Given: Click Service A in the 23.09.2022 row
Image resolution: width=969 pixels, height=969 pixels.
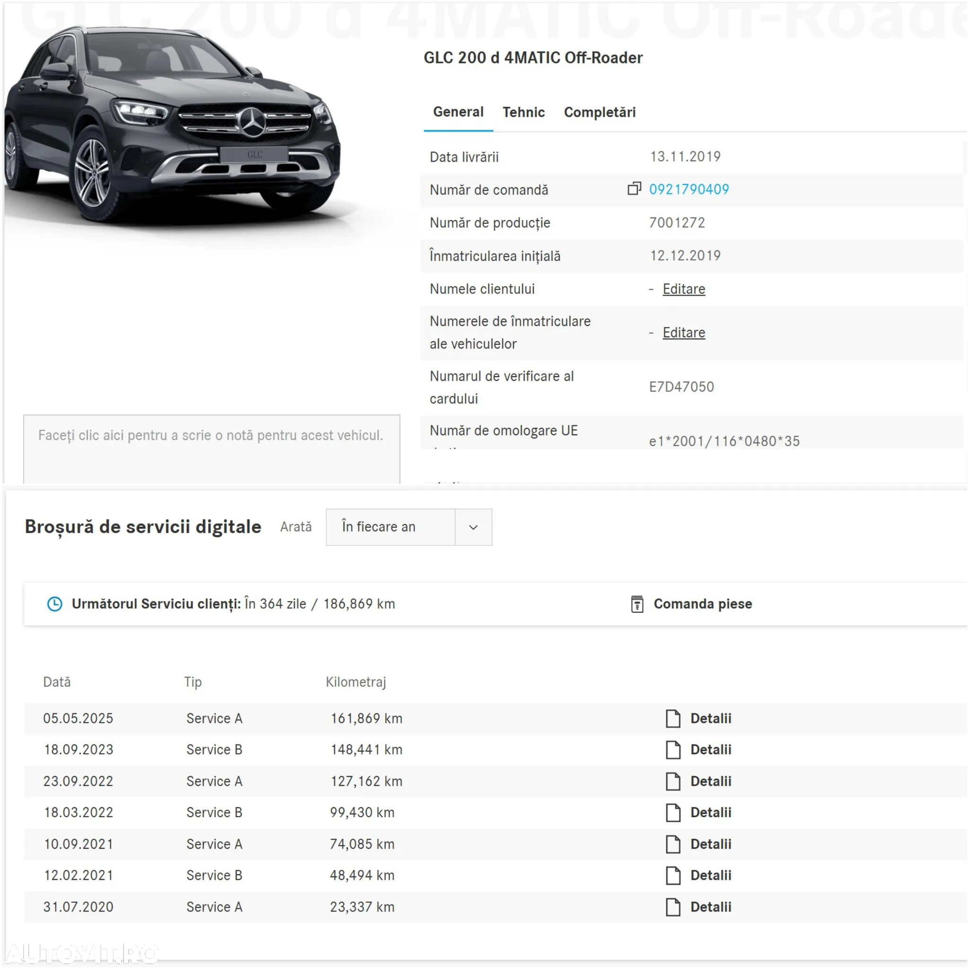Looking at the screenshot, I should pyautogui.click(x=214, y=781).
